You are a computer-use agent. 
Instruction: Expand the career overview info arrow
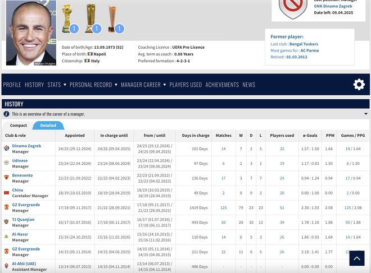point(365,114)
